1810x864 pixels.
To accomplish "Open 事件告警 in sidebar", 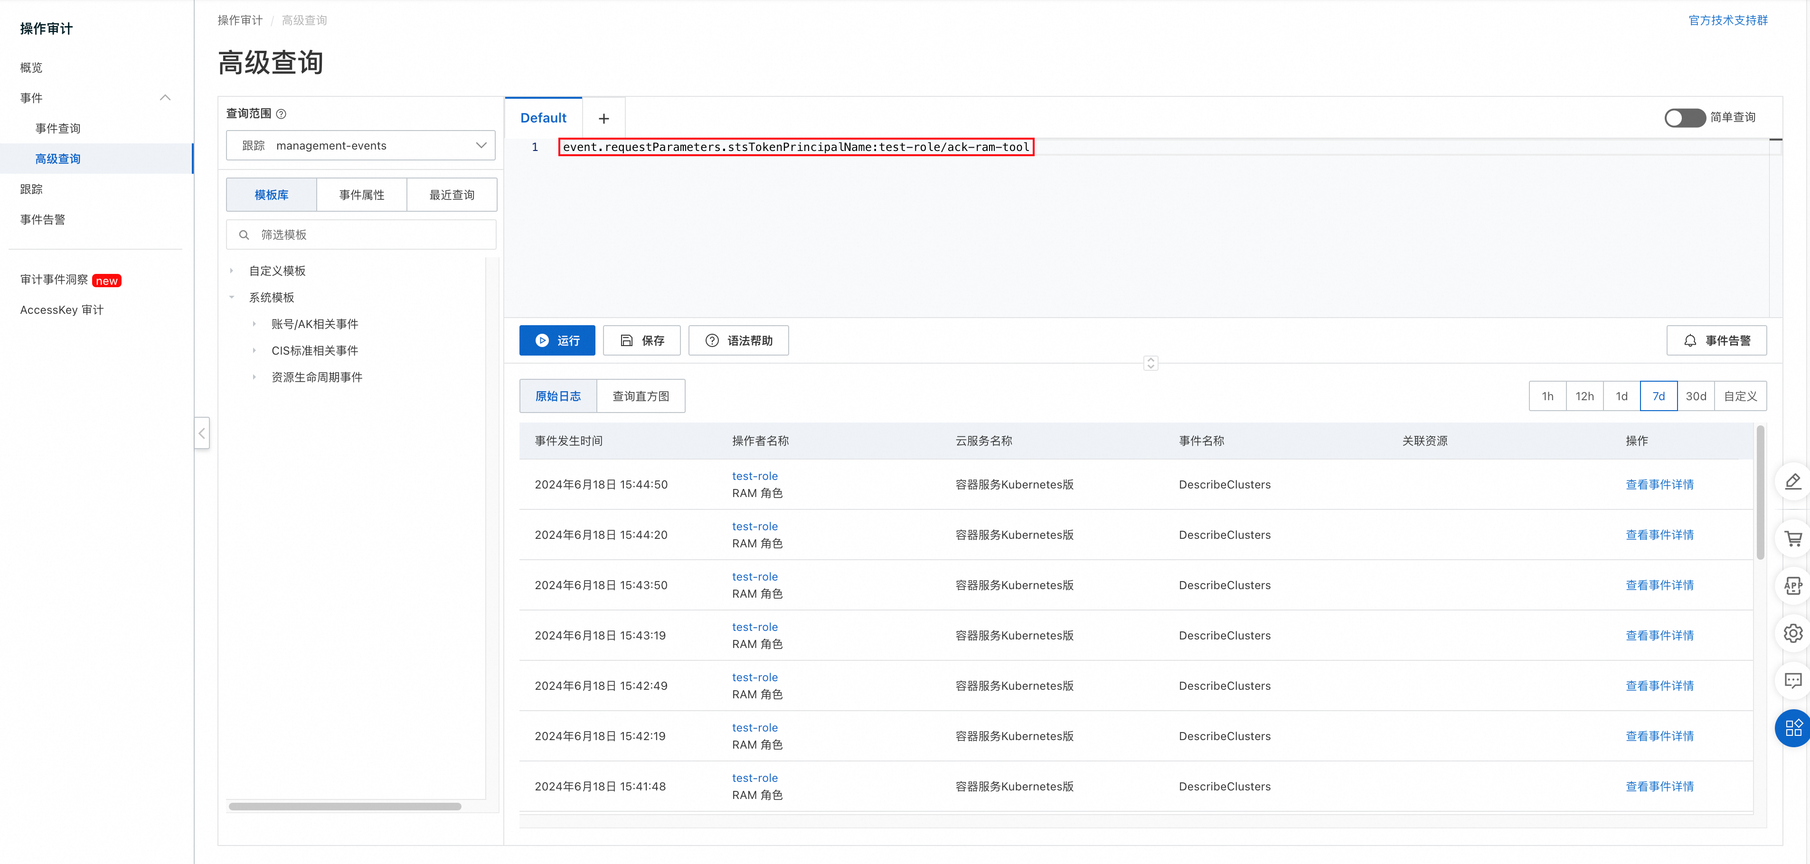I will [x=43, y=220].
